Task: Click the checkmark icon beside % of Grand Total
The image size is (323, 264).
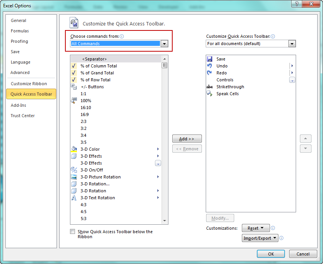Action: pyautogui.click(x=74, y=73)
